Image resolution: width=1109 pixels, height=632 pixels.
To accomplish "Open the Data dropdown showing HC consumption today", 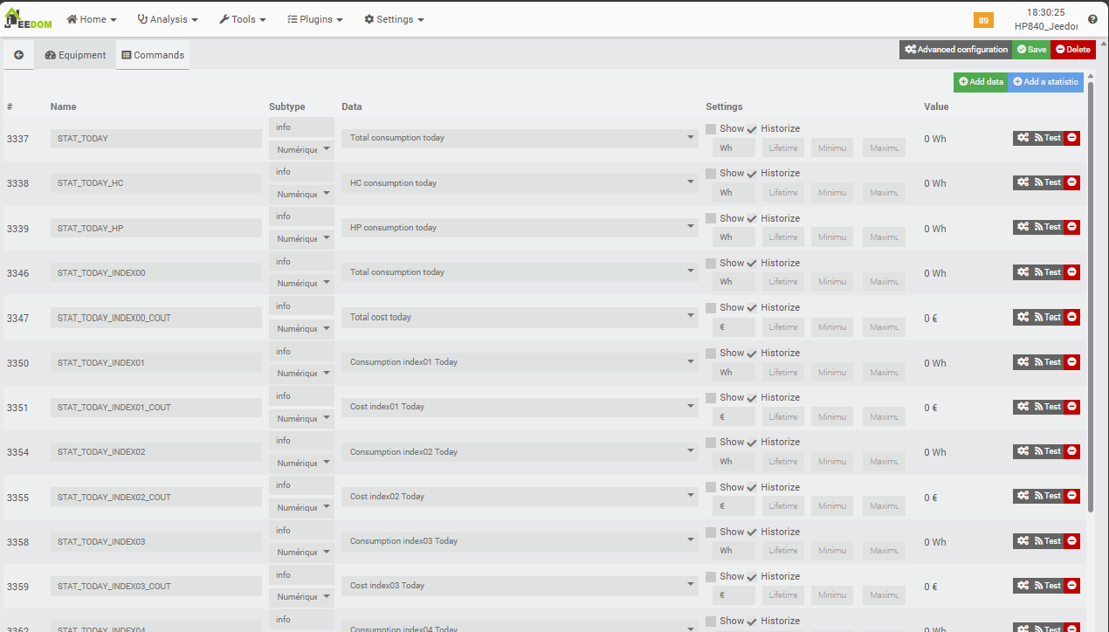I will (519, 183).
